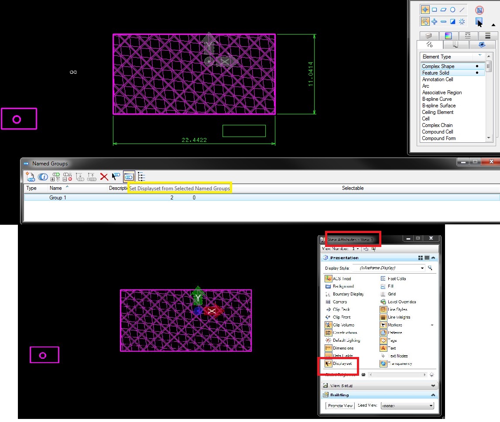500x422 pixels.
Task: Click the Promote View button
Action: coord(340,405)
